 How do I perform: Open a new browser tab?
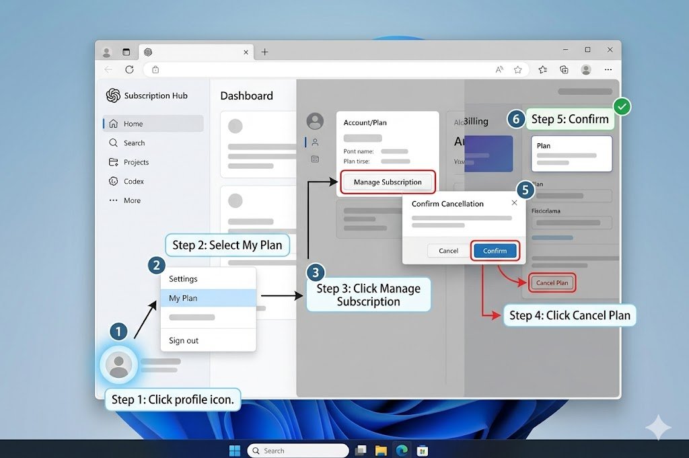tap(264, 52)
